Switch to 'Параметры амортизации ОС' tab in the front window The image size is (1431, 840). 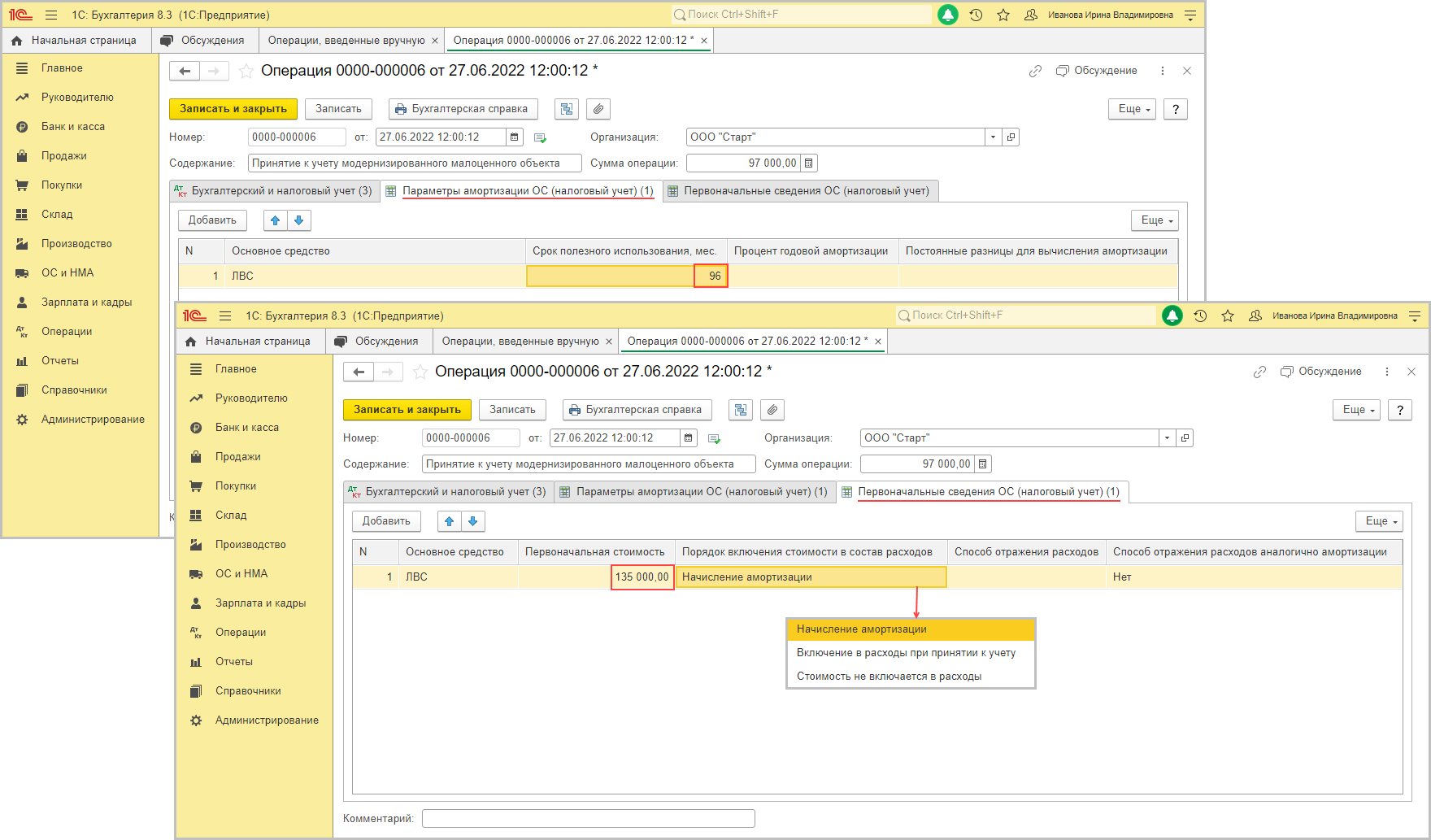click(x=695, y=492)
